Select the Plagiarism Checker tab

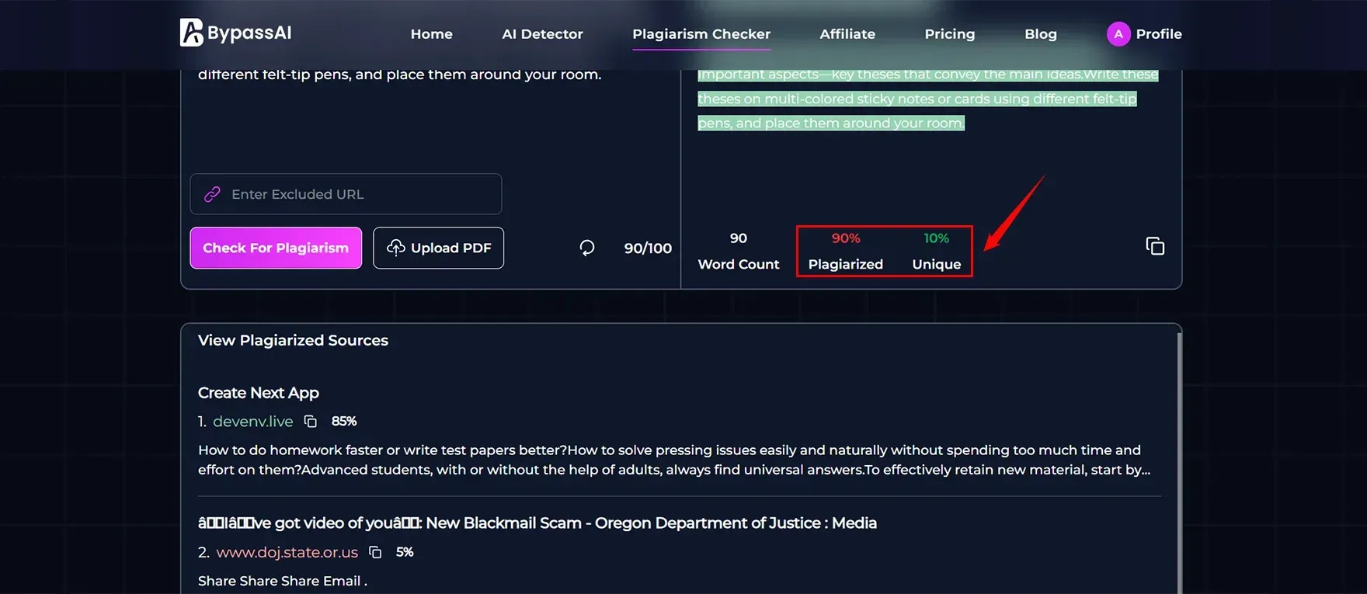(x=701, y=34)
